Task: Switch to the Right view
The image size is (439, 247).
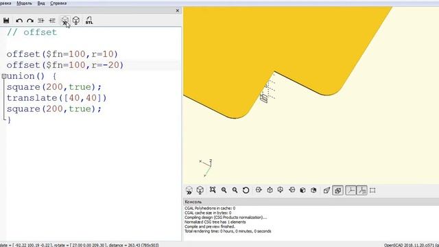Action: [x=259, y=190]
